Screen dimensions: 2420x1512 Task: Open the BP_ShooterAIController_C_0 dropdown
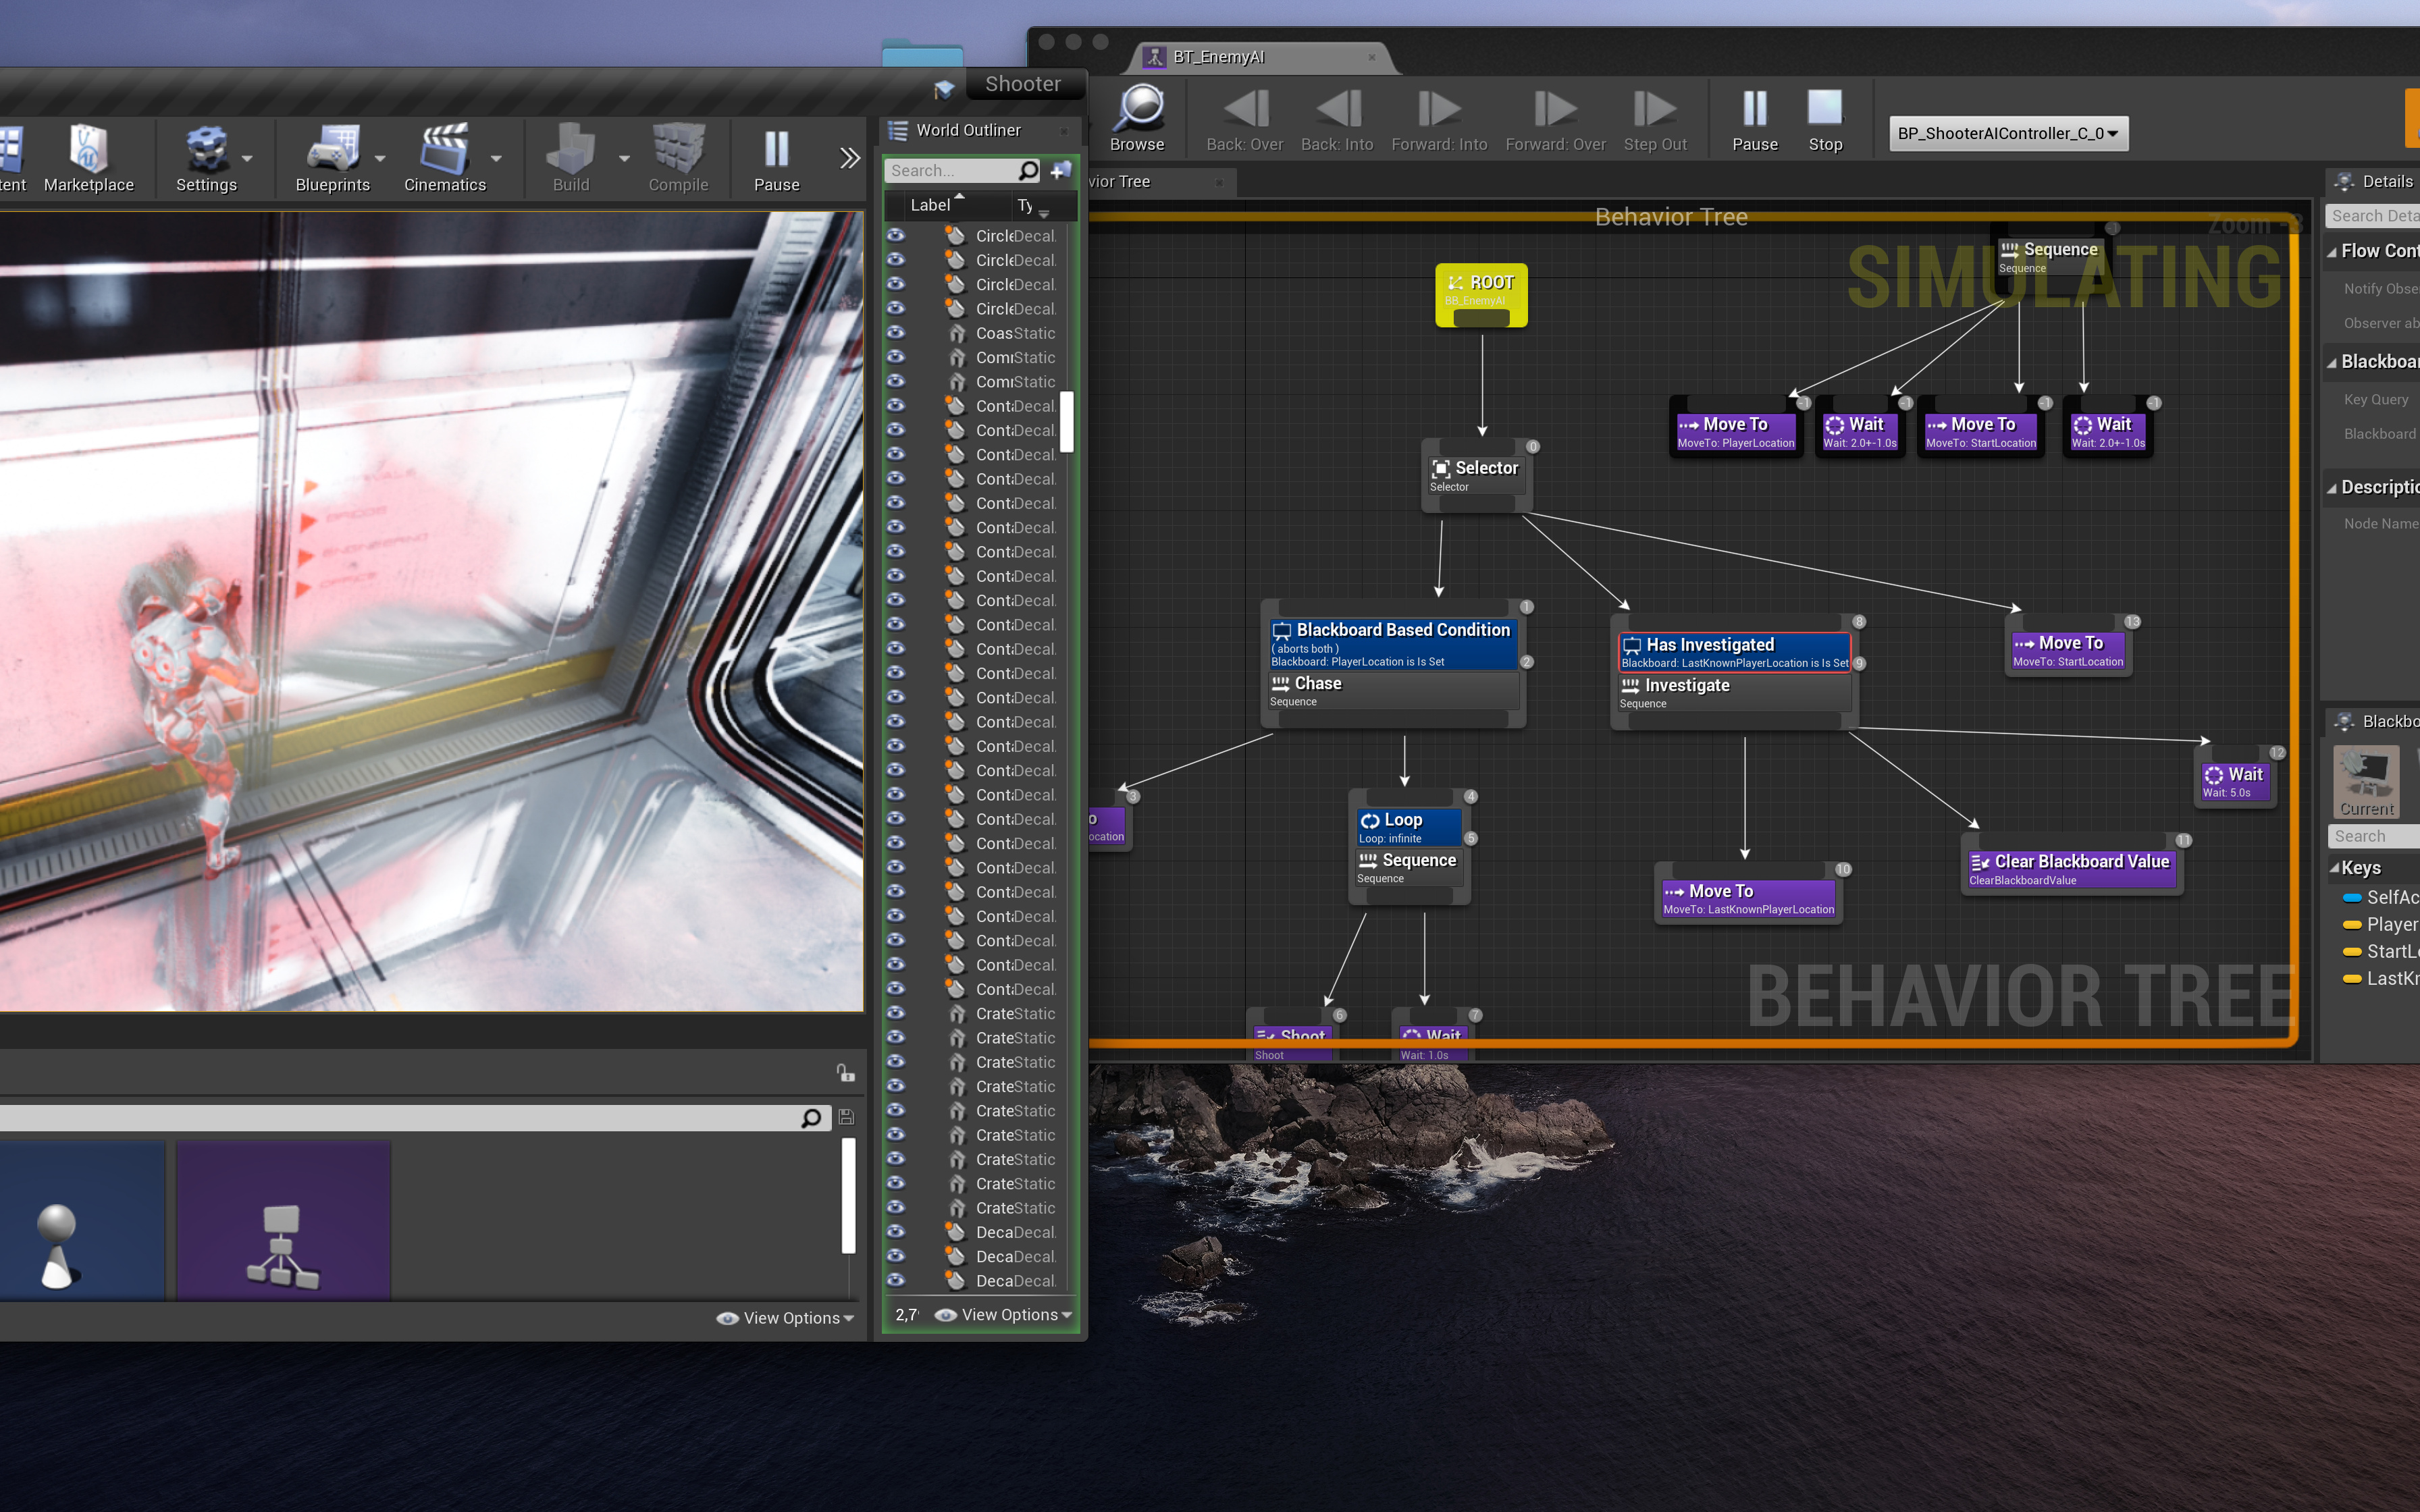[2007, 133]
